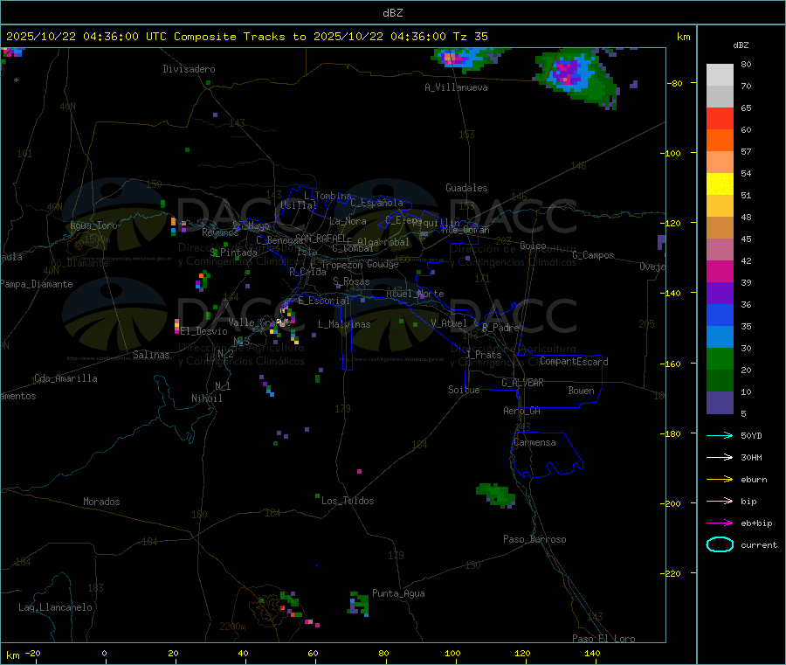786x665 pixels.
Task: Click the C_Española place label
Action: tap(376, 203)
